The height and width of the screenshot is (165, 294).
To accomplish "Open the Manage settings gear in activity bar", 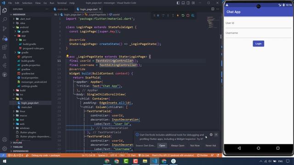I will [5, 148].
